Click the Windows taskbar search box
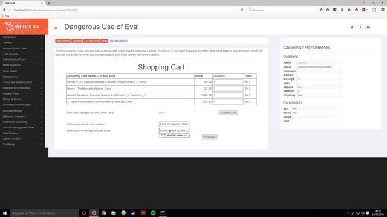 pyautogui.click(x=44, y=213)
